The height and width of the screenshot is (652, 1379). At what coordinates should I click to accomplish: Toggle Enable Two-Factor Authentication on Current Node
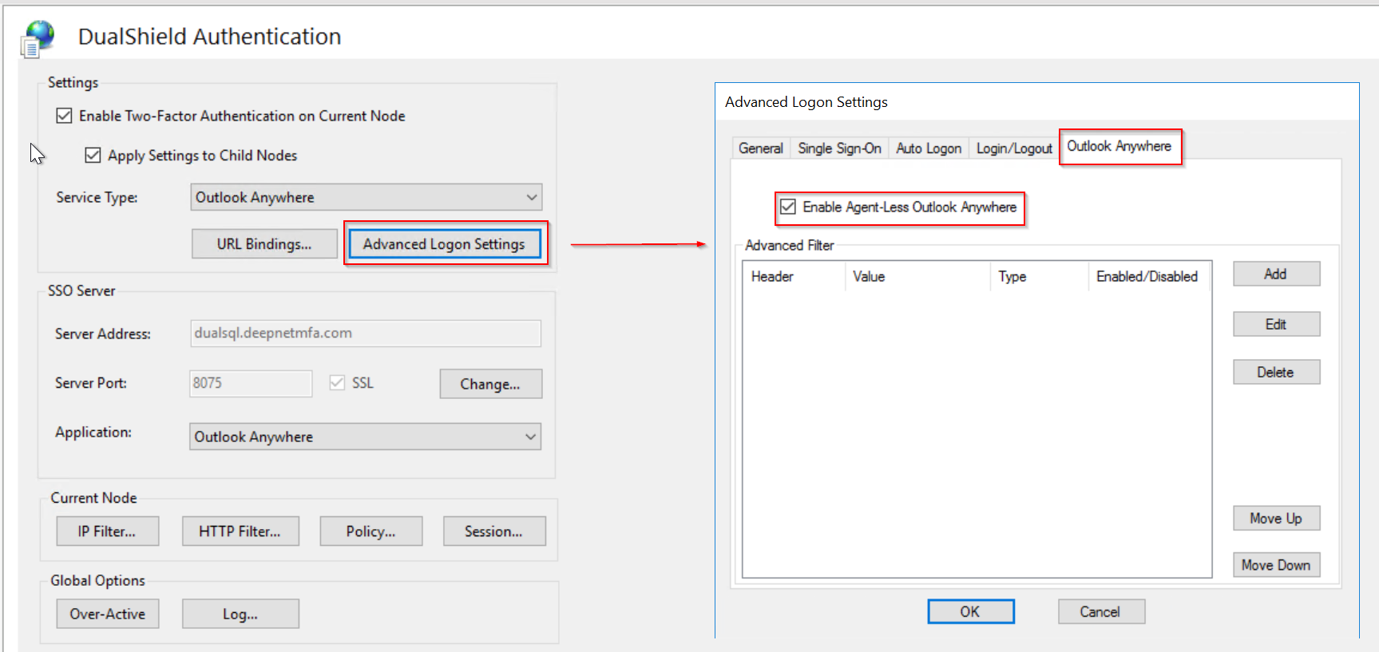tap(65, 117)
